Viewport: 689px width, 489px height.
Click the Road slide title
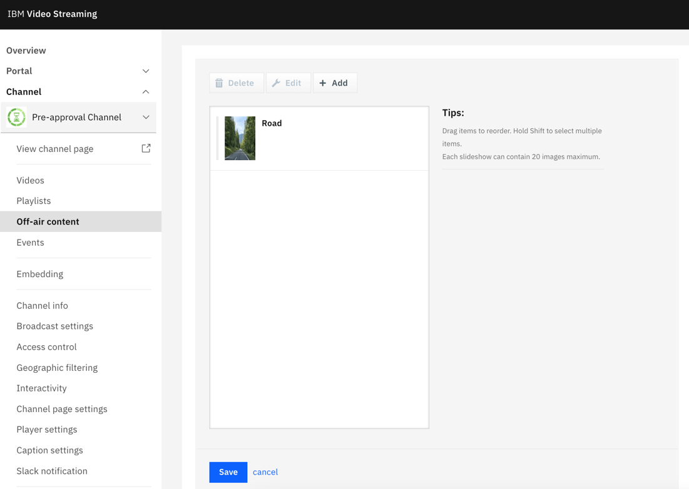pyautogui.click(x=272, y=123)
